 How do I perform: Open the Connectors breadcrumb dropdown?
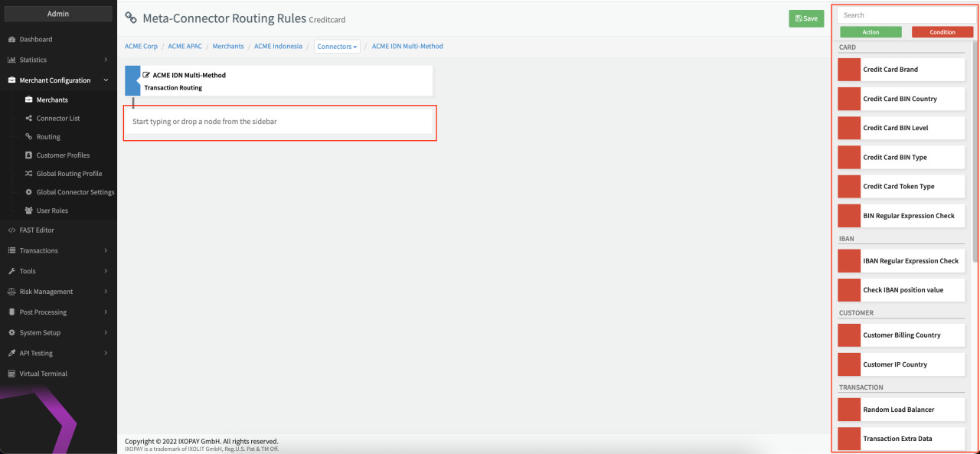pos(337,47)
